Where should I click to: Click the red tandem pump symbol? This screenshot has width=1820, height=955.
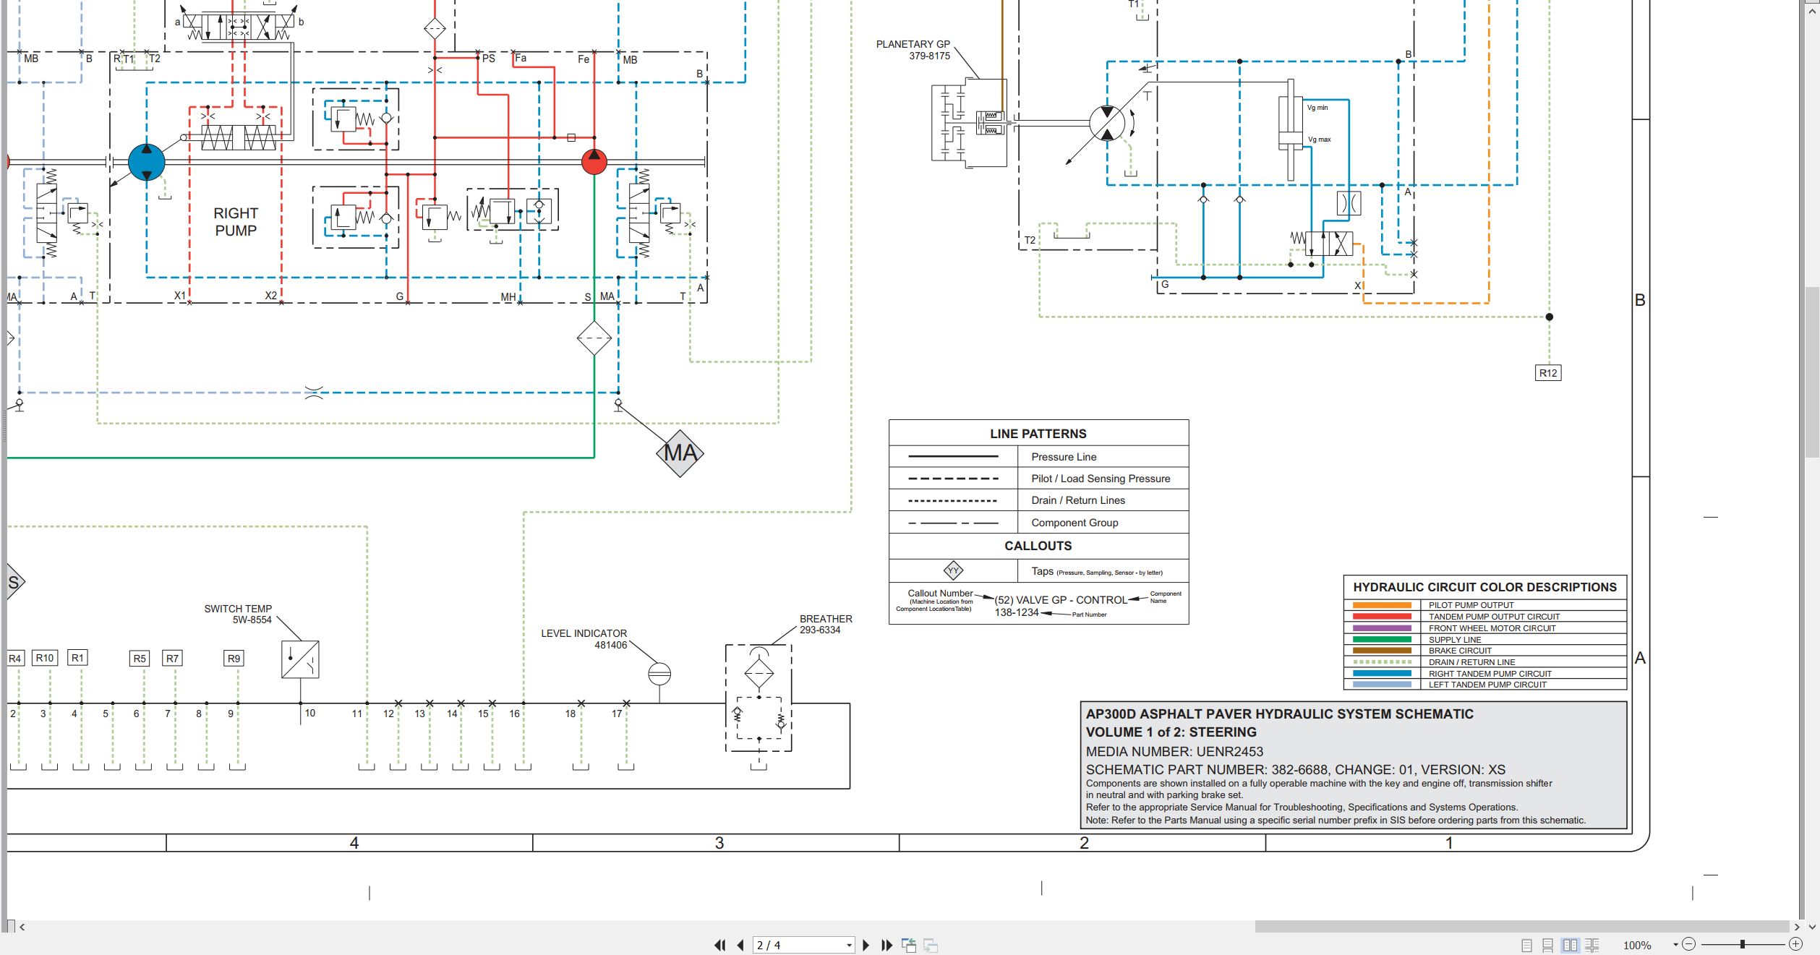[594, 162]
